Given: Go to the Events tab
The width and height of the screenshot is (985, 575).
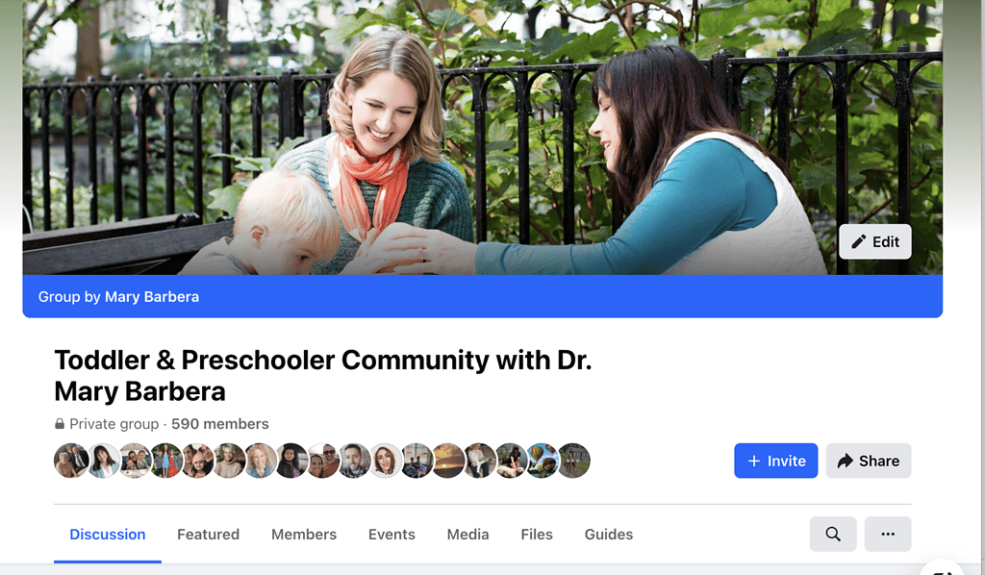Looking at the screenshot, I should pyautogui.click(x=392, y=535).
